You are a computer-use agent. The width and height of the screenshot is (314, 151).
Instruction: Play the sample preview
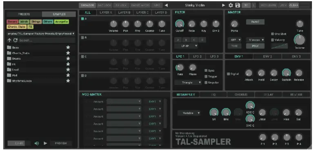coord(45,143)
